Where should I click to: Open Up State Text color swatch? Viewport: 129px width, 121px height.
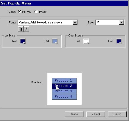[23, 41]
